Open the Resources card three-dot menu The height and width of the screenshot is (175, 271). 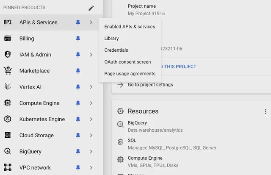click(265, 111)
